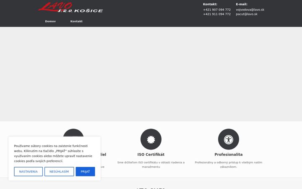302x189 pixels.
Task: Open the Domov menu item
Action: [x=50, y=21]
